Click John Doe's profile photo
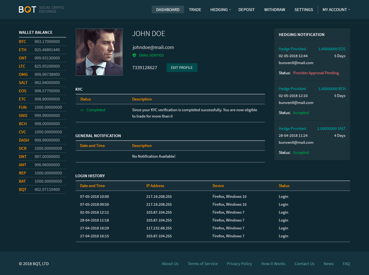Screen dimensions: 369x275 coord(99,52)
